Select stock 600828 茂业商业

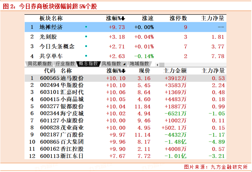tap(125, 128)
